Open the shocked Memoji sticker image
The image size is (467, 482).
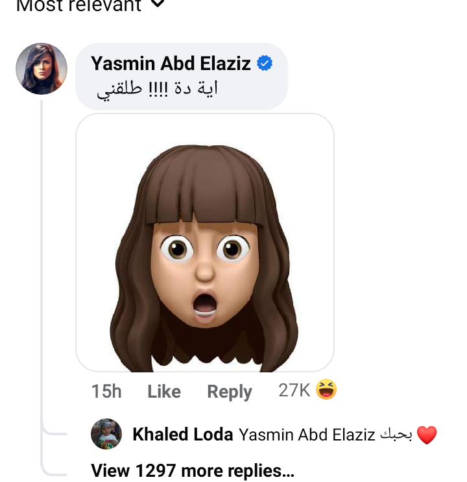tap(205, 243)
